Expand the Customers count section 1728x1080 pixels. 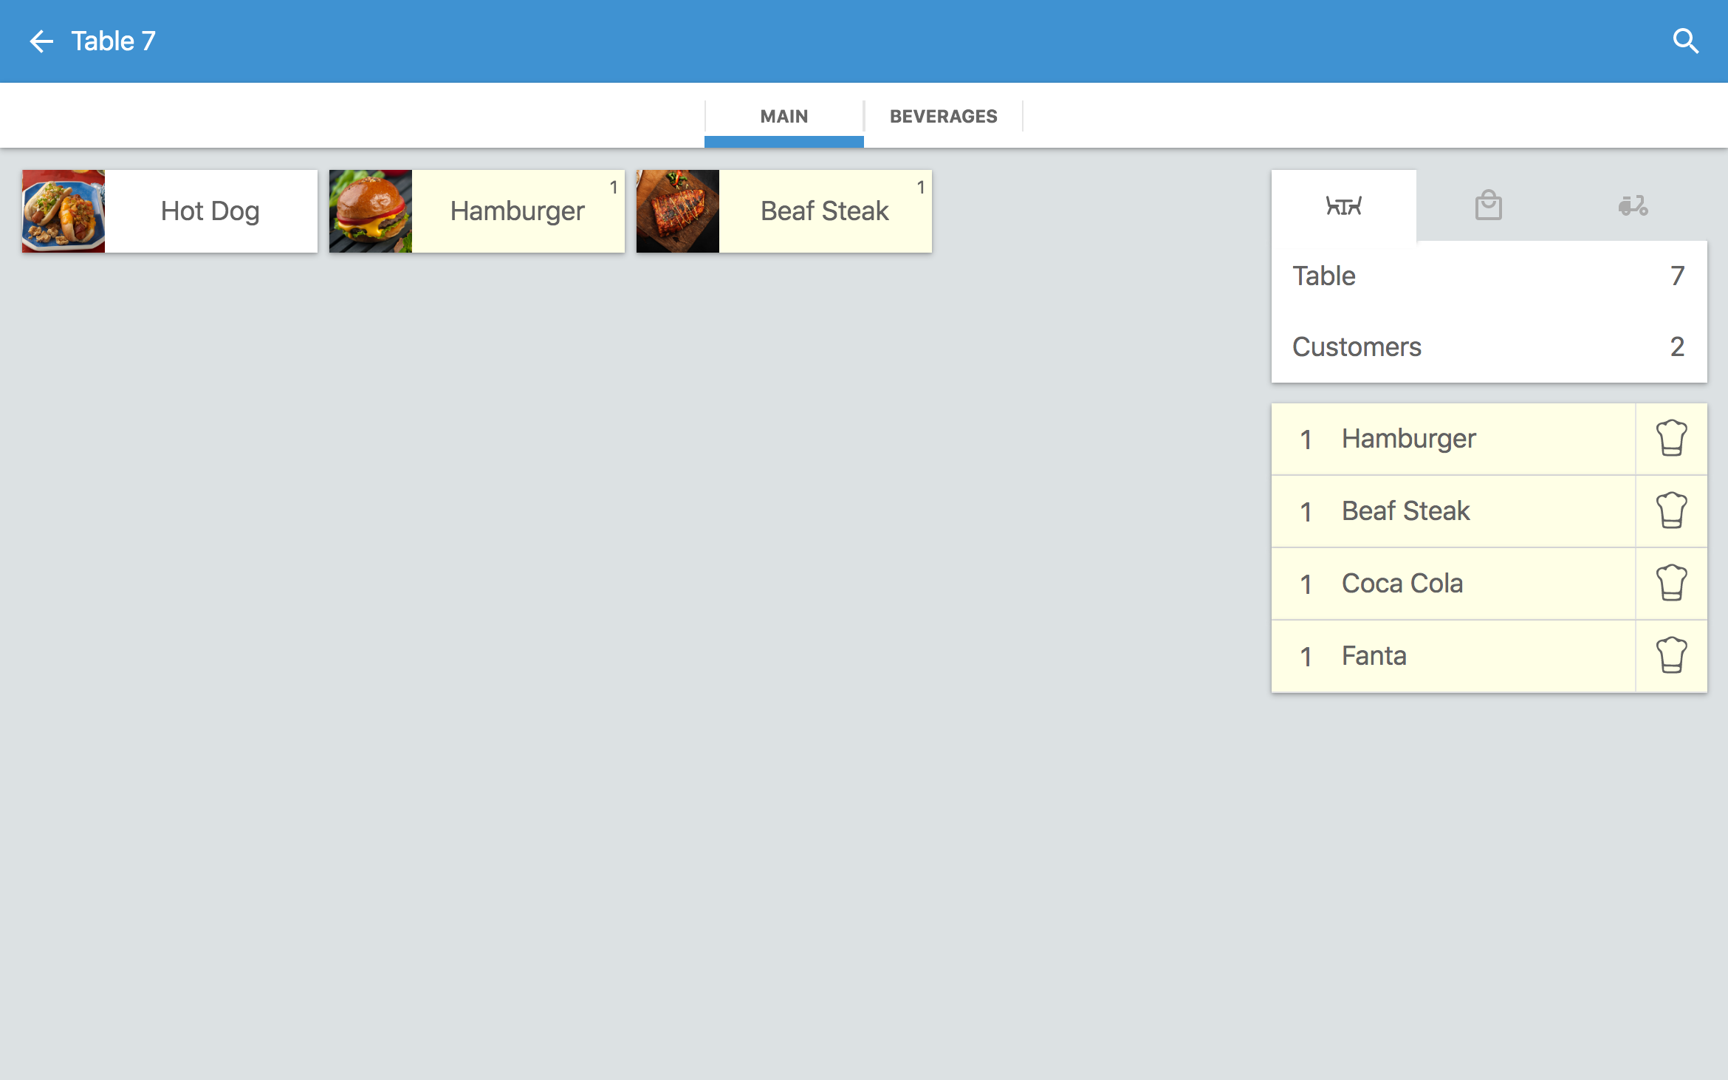(x=1488, y=347)
